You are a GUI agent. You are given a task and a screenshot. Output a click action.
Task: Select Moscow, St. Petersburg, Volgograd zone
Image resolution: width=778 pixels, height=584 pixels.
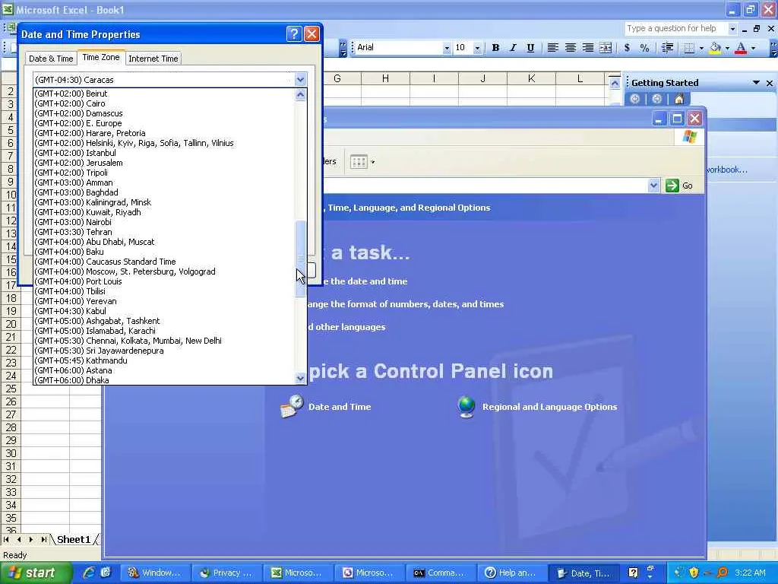tap(164, 271)
